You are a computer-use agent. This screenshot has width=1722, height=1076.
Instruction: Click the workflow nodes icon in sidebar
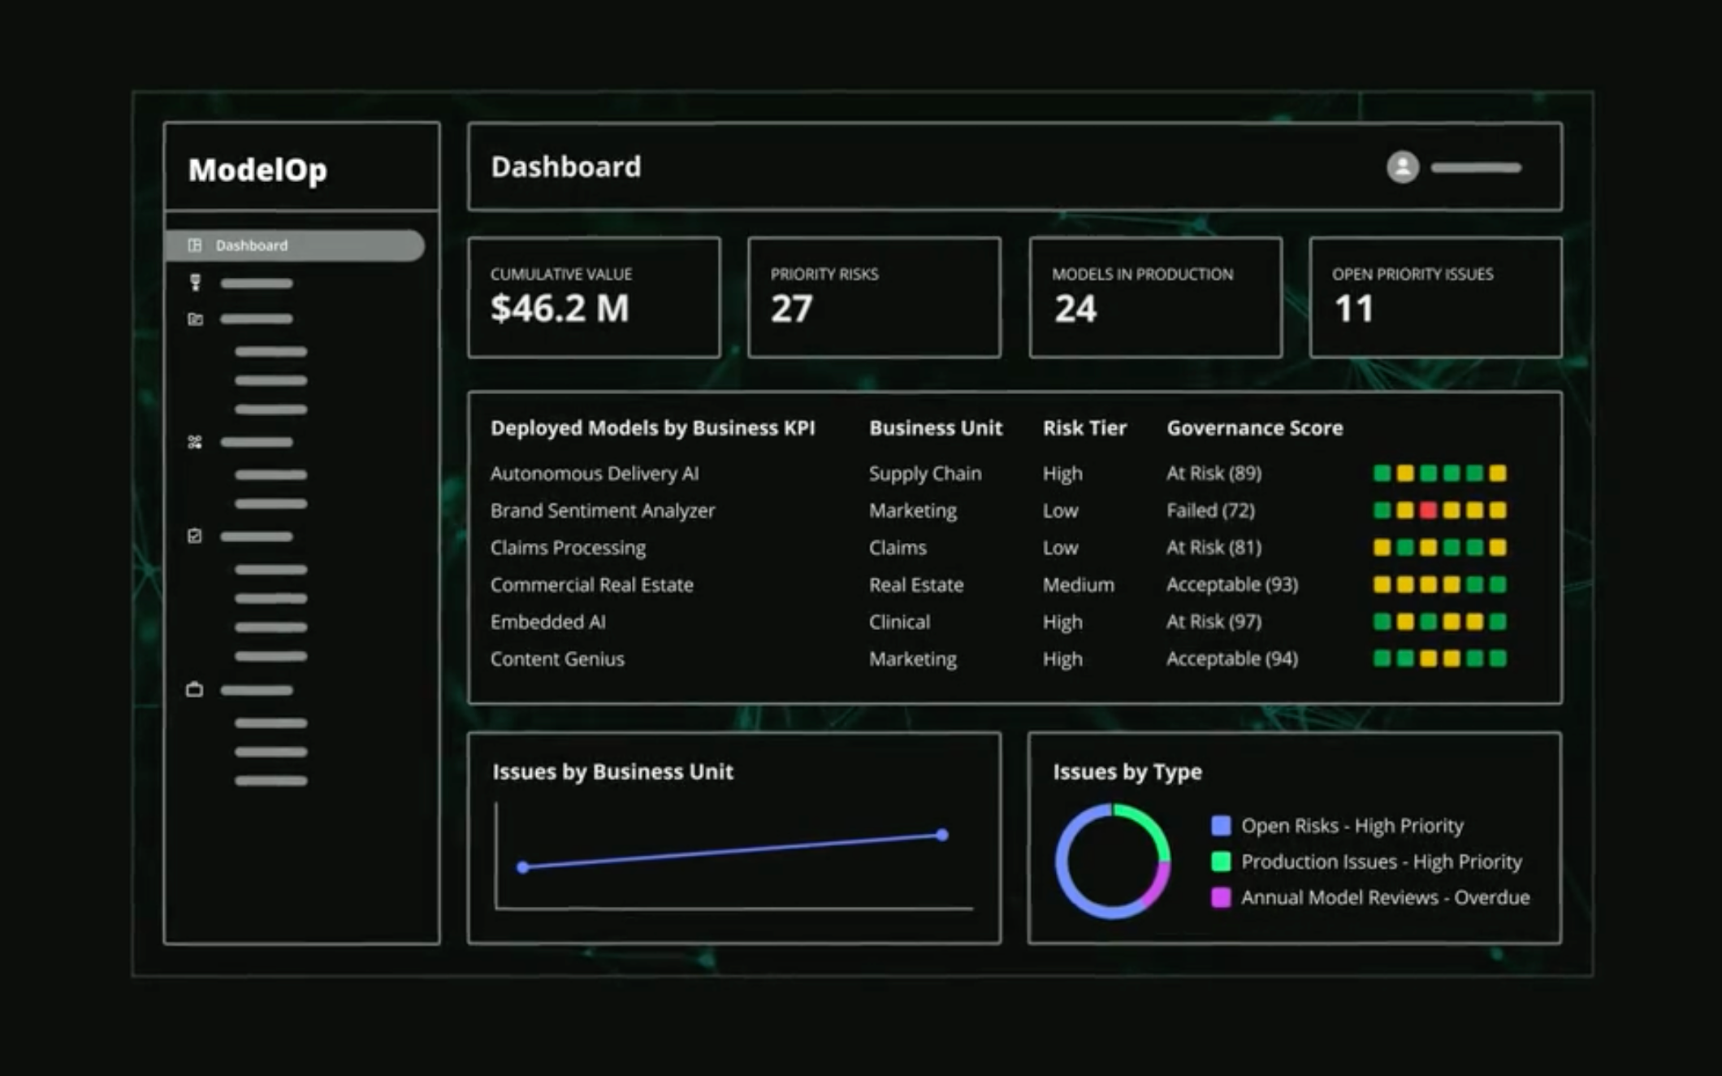coord(195,442)
